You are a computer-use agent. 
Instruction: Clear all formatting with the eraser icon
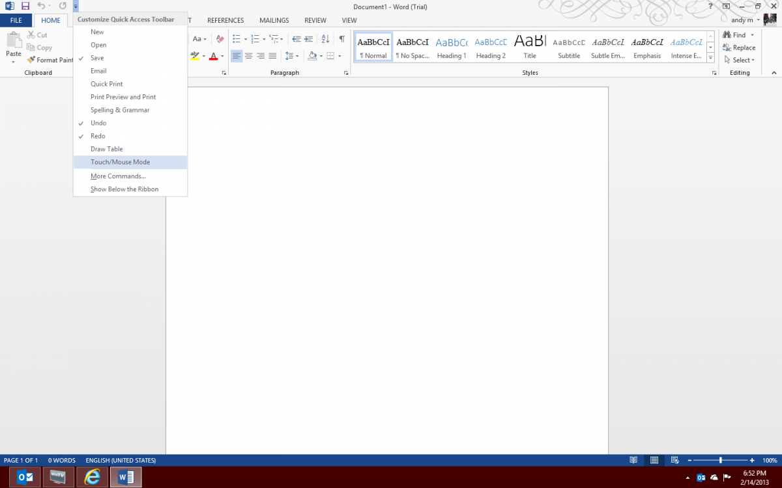click(x=220, y=39)
